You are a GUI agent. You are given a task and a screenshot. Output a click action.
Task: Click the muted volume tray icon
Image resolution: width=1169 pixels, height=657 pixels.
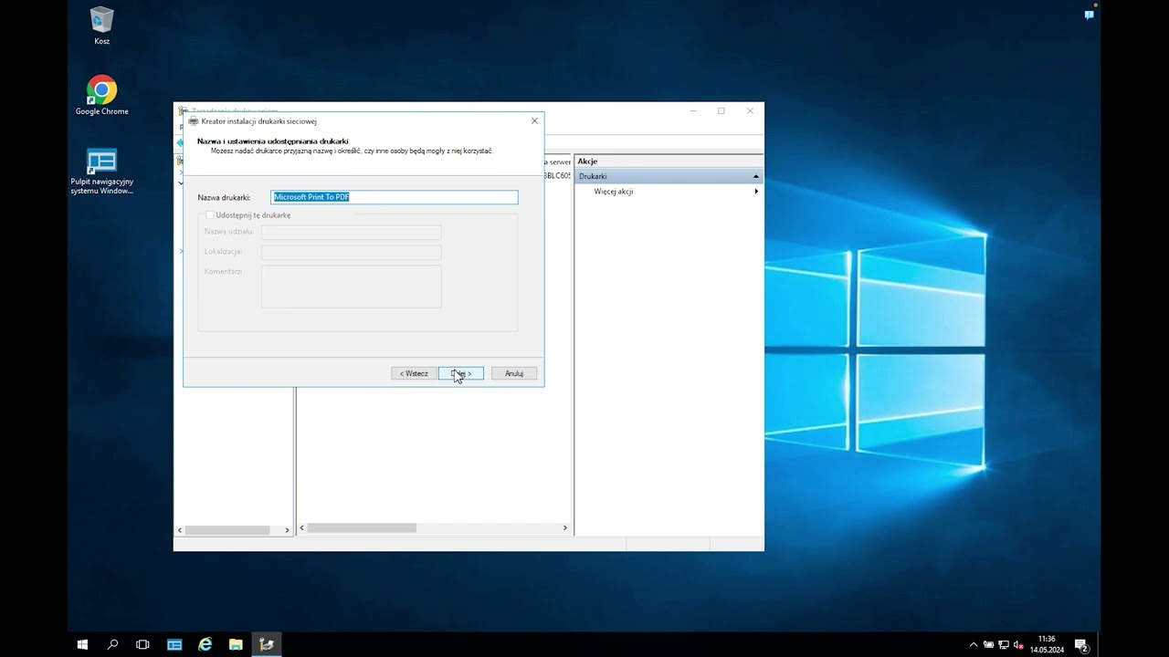(x=1018, y=645)
